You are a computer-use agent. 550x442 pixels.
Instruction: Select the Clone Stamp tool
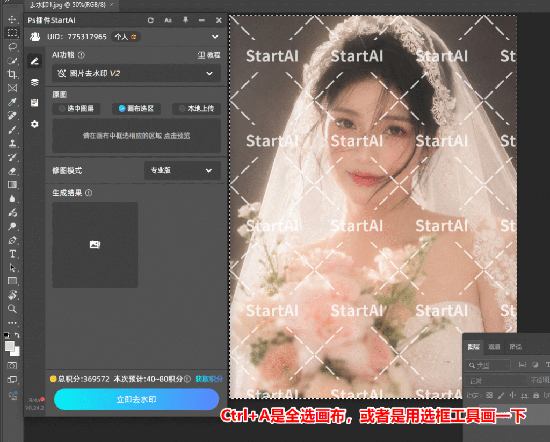pyautogui.click(x=12, y=143)
